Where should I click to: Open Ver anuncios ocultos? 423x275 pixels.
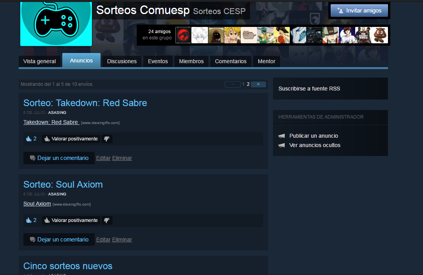315,145
